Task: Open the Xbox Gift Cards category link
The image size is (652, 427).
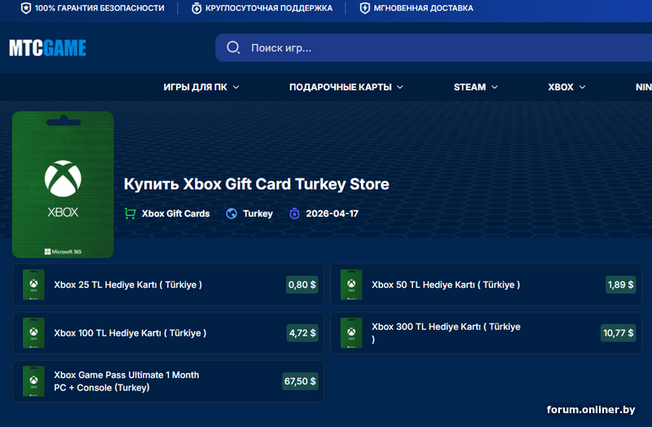Action: pos(175,213)
